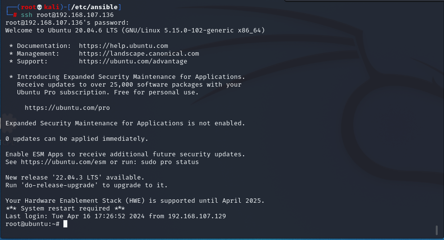This screenshot has width=444, height=240.
Task: Open the https://ubuntu.com/esm link
Action: (x=63, y=162)
